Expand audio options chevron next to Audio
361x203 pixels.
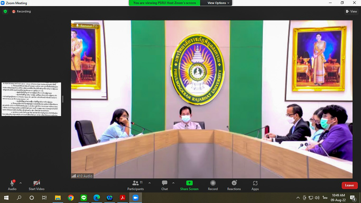[21, 183]
